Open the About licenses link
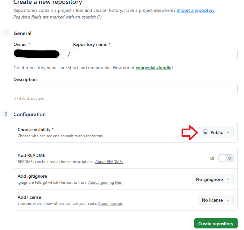The width and height of the screenshot is (244, 230). (x=110, y=204)
